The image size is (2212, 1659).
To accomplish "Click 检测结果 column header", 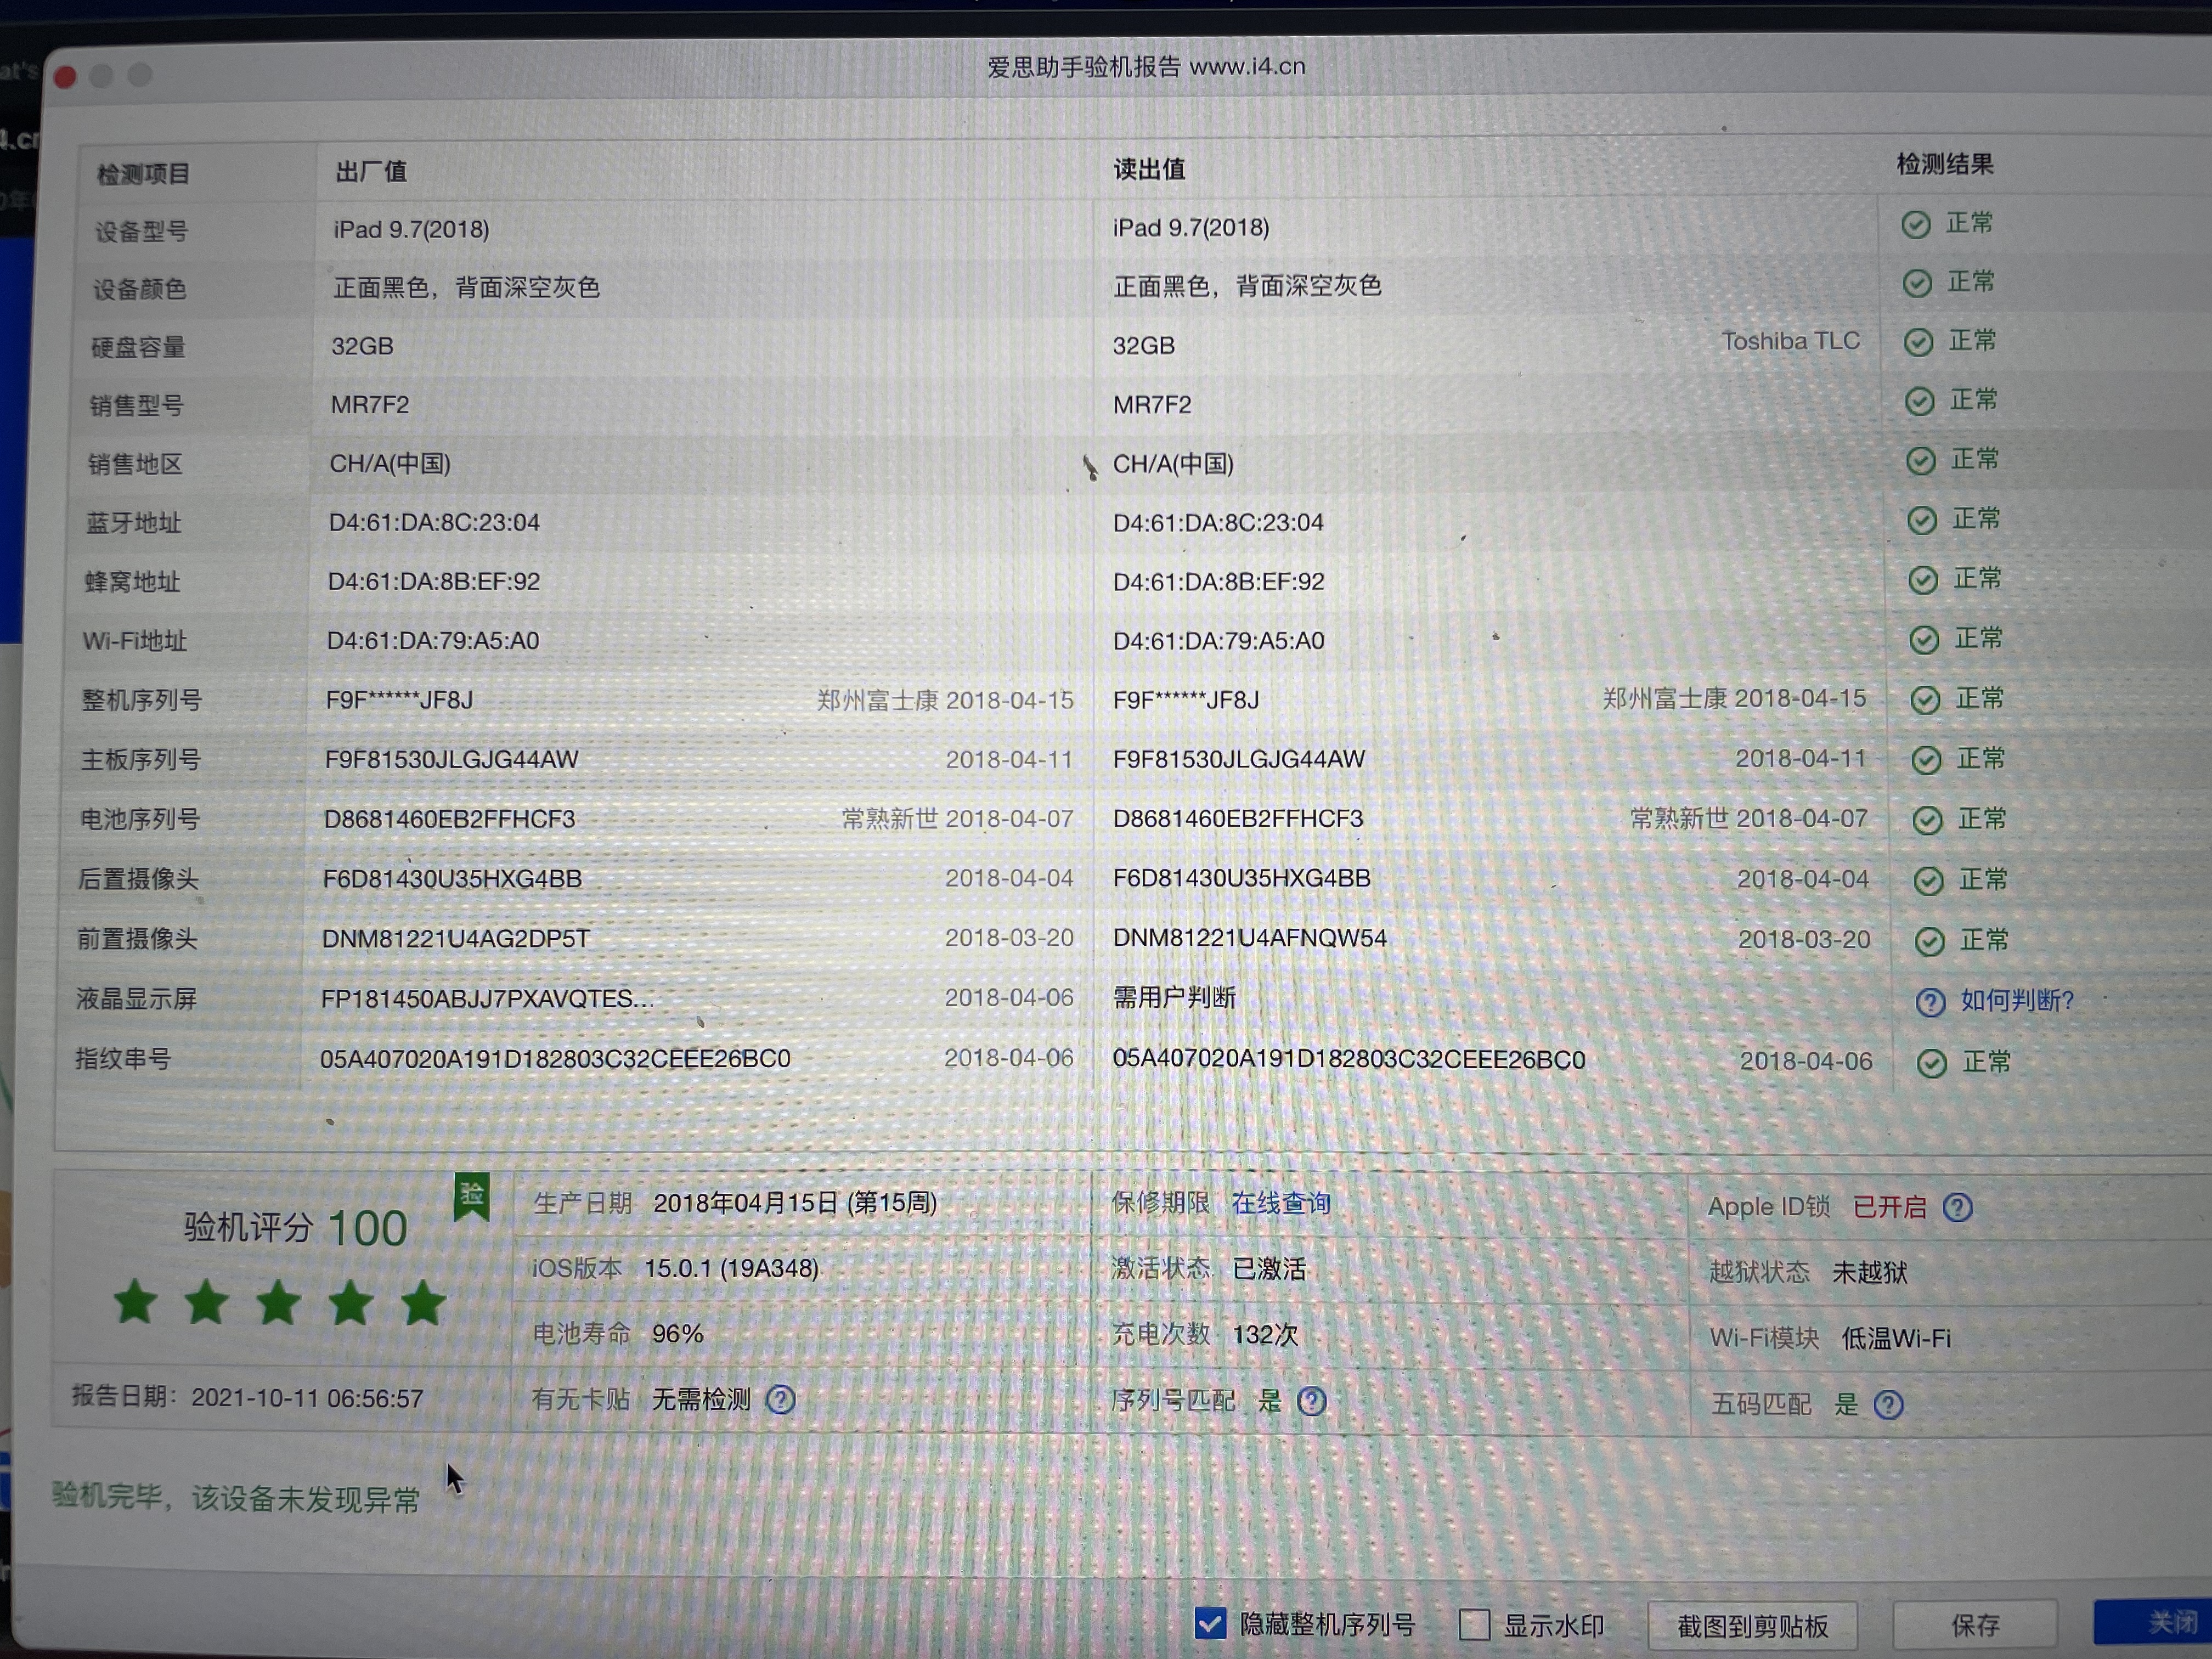I will pos(1944,165).
